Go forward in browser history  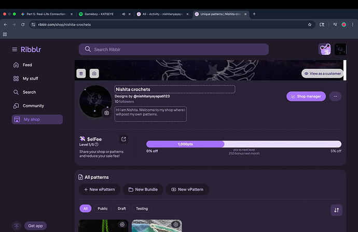14,25
